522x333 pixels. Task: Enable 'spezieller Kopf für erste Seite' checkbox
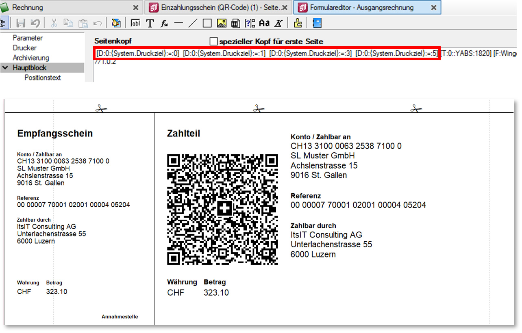[213, 41]
